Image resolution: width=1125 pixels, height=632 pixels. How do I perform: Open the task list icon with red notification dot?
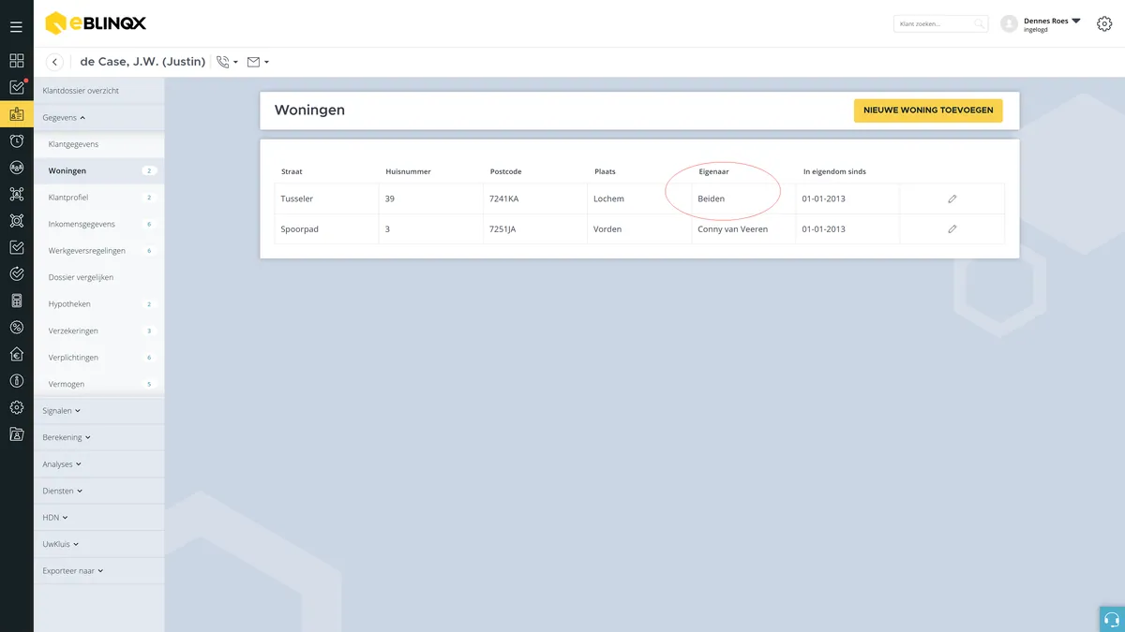[x=16, y=87]
